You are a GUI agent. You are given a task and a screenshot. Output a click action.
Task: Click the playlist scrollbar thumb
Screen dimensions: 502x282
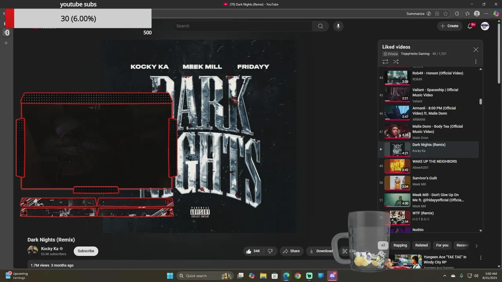point(481,101)
